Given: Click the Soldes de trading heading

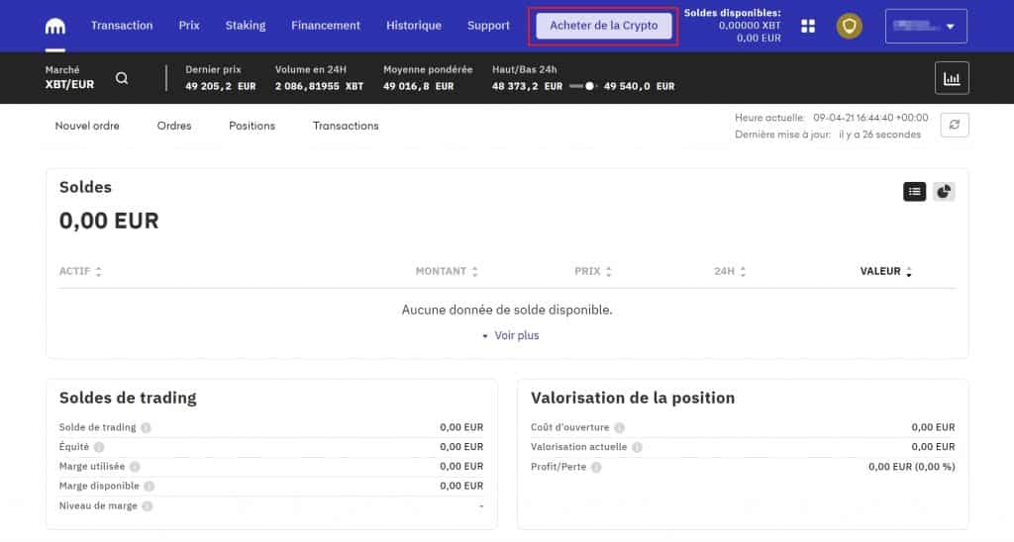Looking at the screenshot, I should pyautogui.click(x=128, y=398).
